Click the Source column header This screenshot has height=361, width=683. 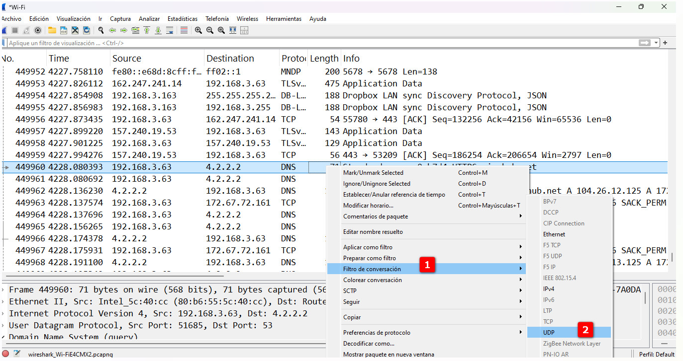tap(126, 59)
